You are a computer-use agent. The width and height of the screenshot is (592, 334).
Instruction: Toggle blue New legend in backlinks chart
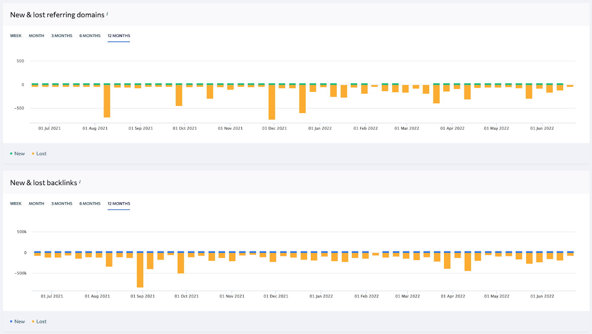(x=17, y=321)
